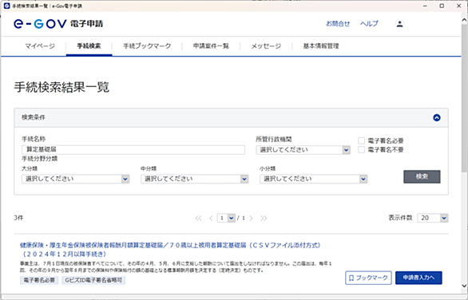Click the 検索 button

[422, 177]
